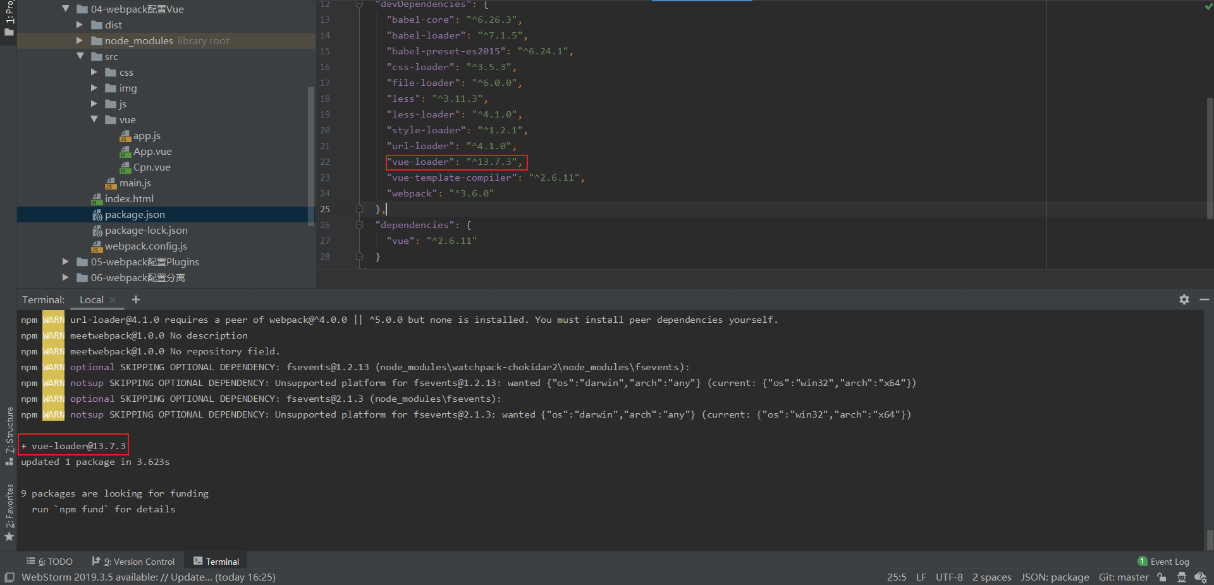Toggle read-only lock icon in status bar
1214x585 pixels.
1162,577
